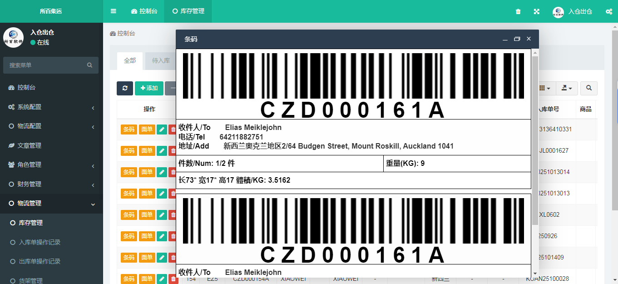618x284 pixels.
Task: Click the 面单 button in second row
Action: [x=147, y=150]
